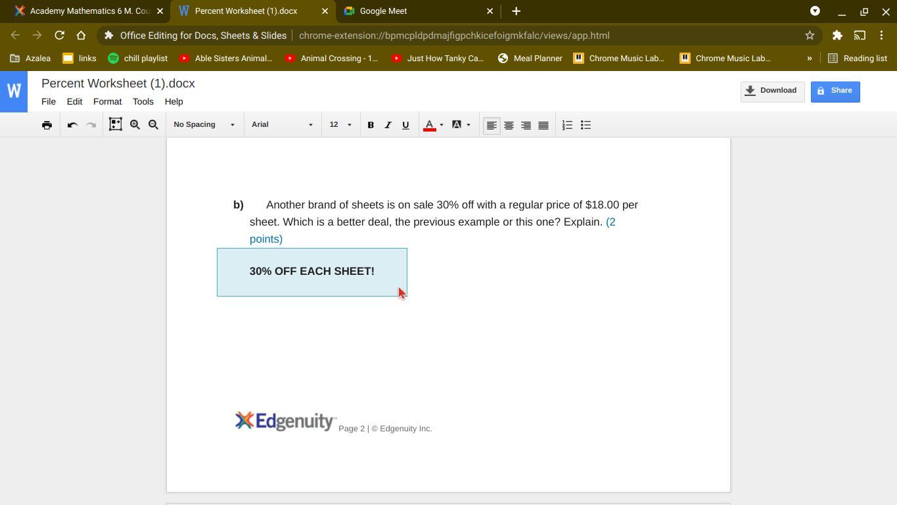Expand the highlight color dropdown arrow
Screen dimensions: 897x505
pos(469,125)
